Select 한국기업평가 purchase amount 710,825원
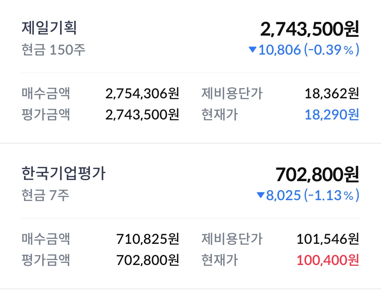 pos(148,239)
